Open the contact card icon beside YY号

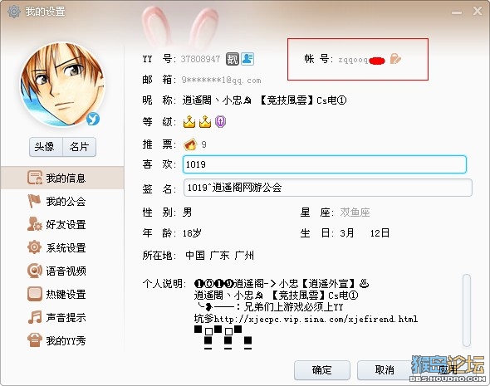point(247,59)
